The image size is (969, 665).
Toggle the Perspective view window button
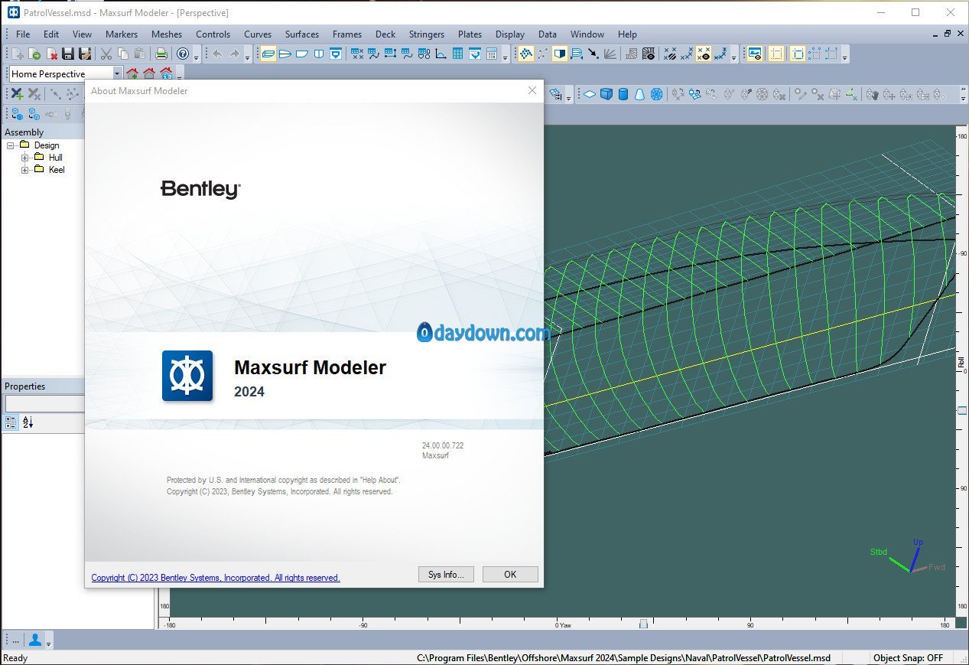point(267,54)
